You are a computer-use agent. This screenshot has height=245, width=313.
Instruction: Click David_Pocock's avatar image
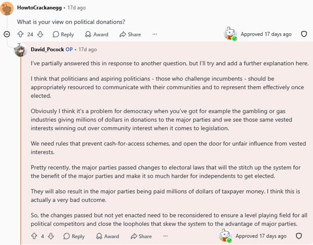click(x=20, y=50)
